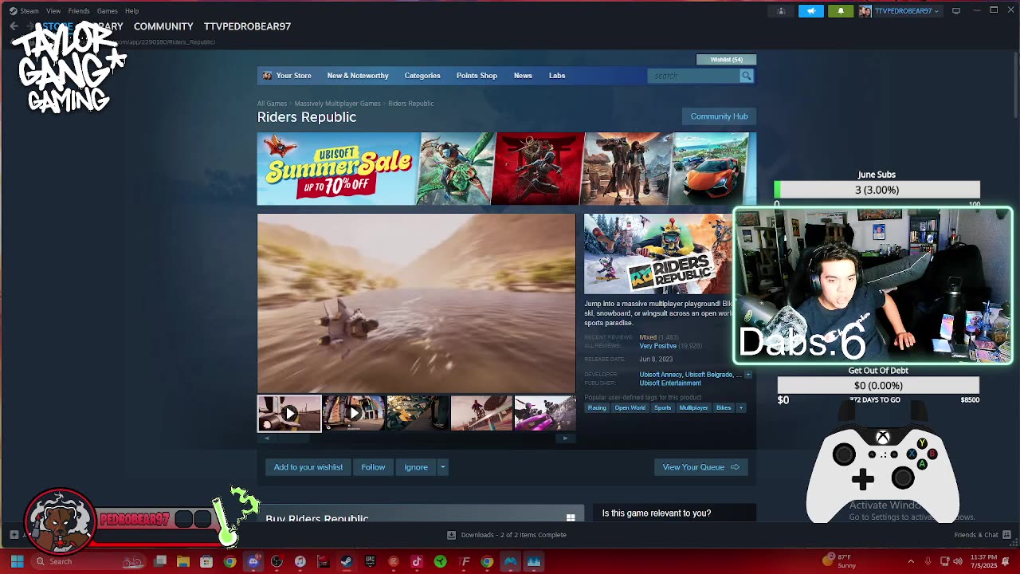Open the Games menu
Viewport: 1020px width, 574px height.
(x=108, y=11)
